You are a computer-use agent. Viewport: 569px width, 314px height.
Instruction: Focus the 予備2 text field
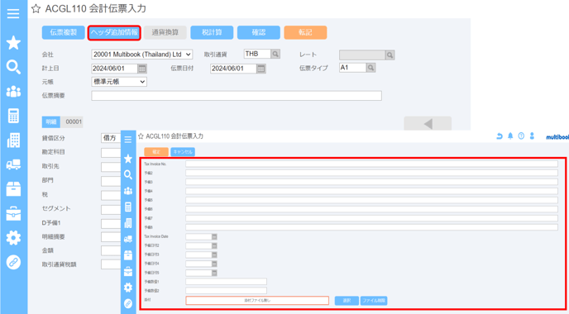coord(371,173)
